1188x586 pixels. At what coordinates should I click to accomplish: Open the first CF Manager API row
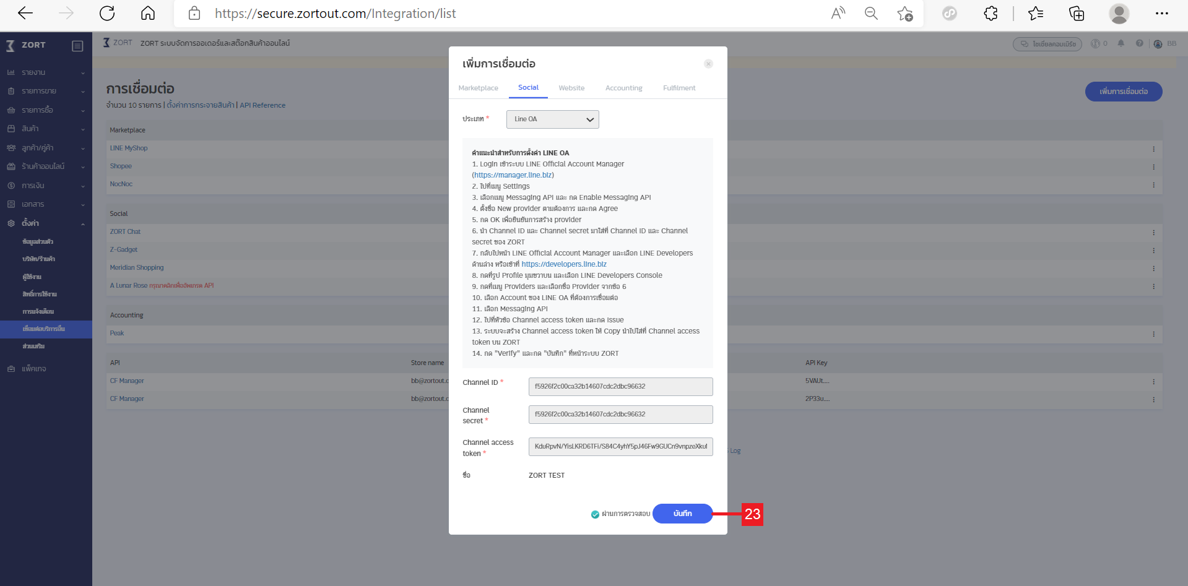[x=127, y=381]
